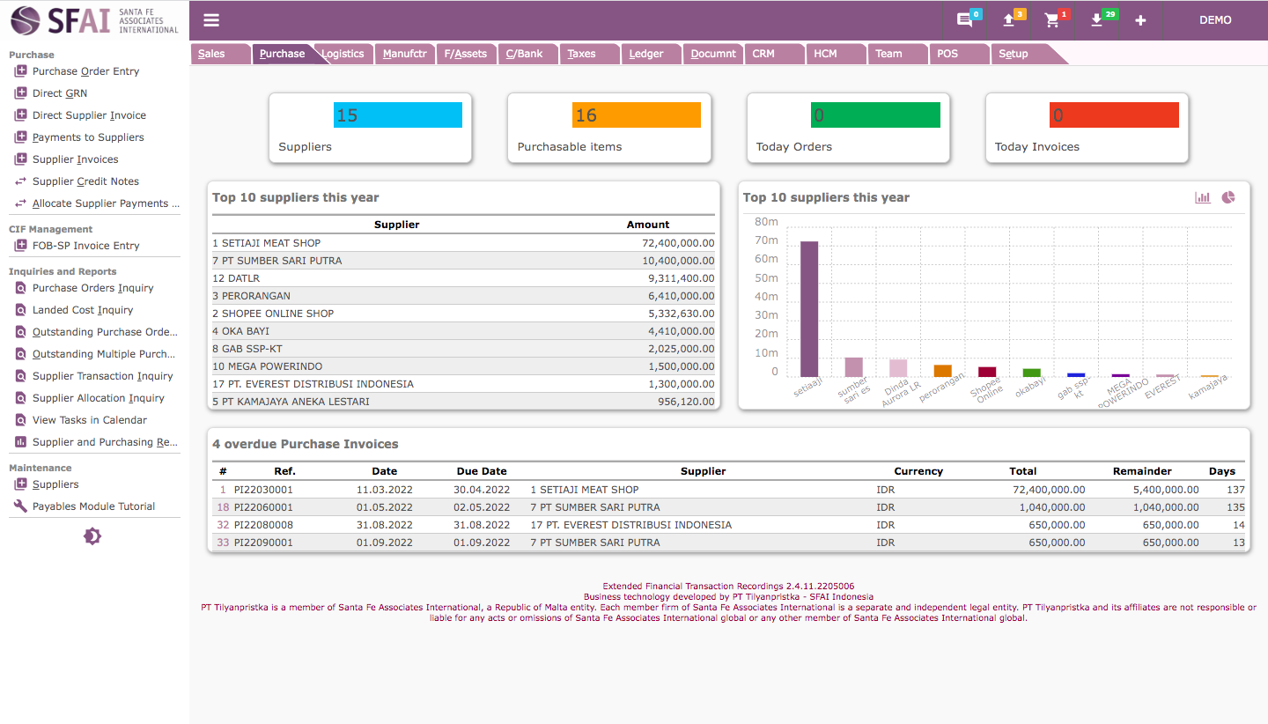Click the red Today Invoices count

(x=1114, y=115)
